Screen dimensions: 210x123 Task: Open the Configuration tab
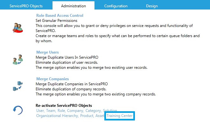point(116,6)
